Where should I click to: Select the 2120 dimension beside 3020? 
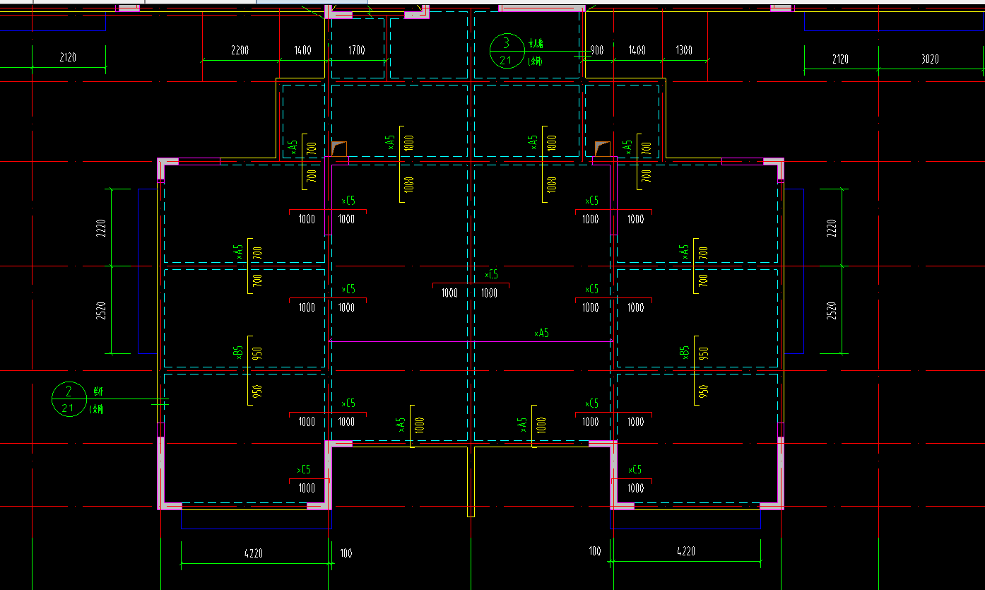[840, 59]
